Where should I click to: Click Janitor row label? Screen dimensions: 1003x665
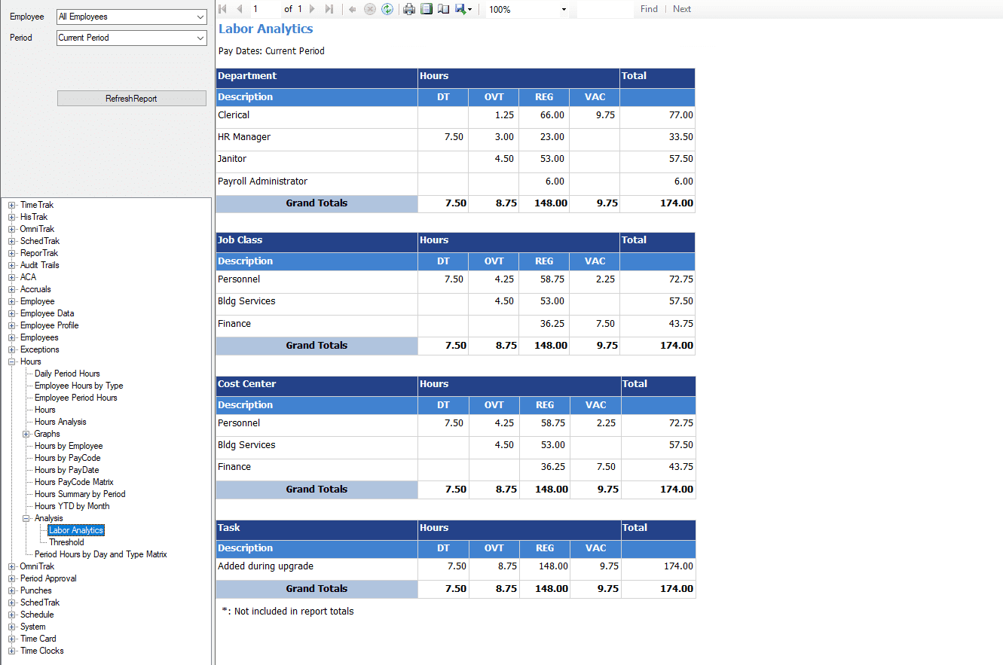[232, 159]
